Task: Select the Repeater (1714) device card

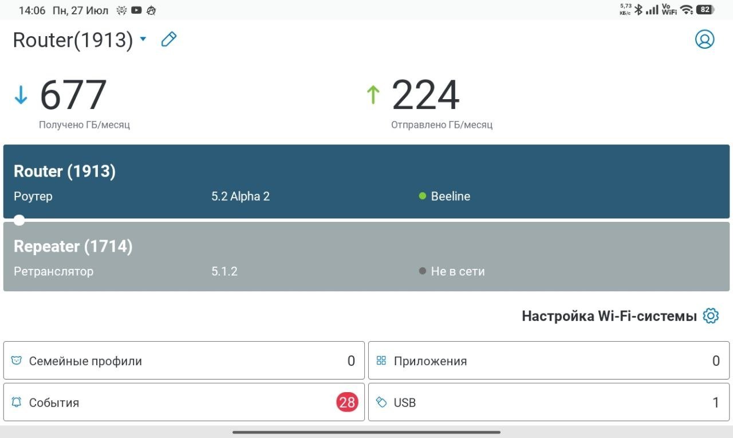Action: coord(366,256)
